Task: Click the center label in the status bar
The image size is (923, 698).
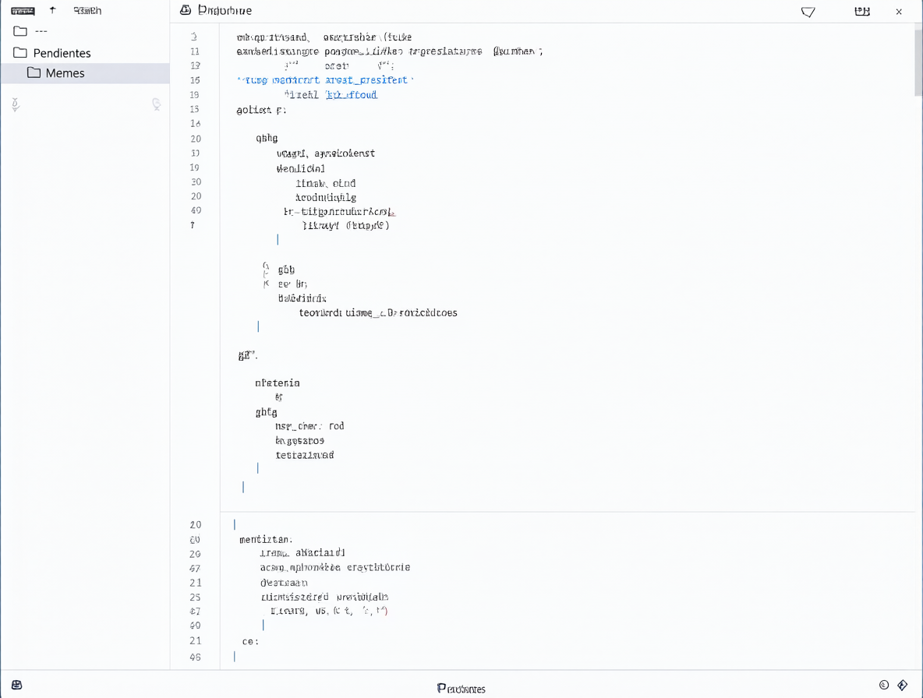Action: point(461,689)
